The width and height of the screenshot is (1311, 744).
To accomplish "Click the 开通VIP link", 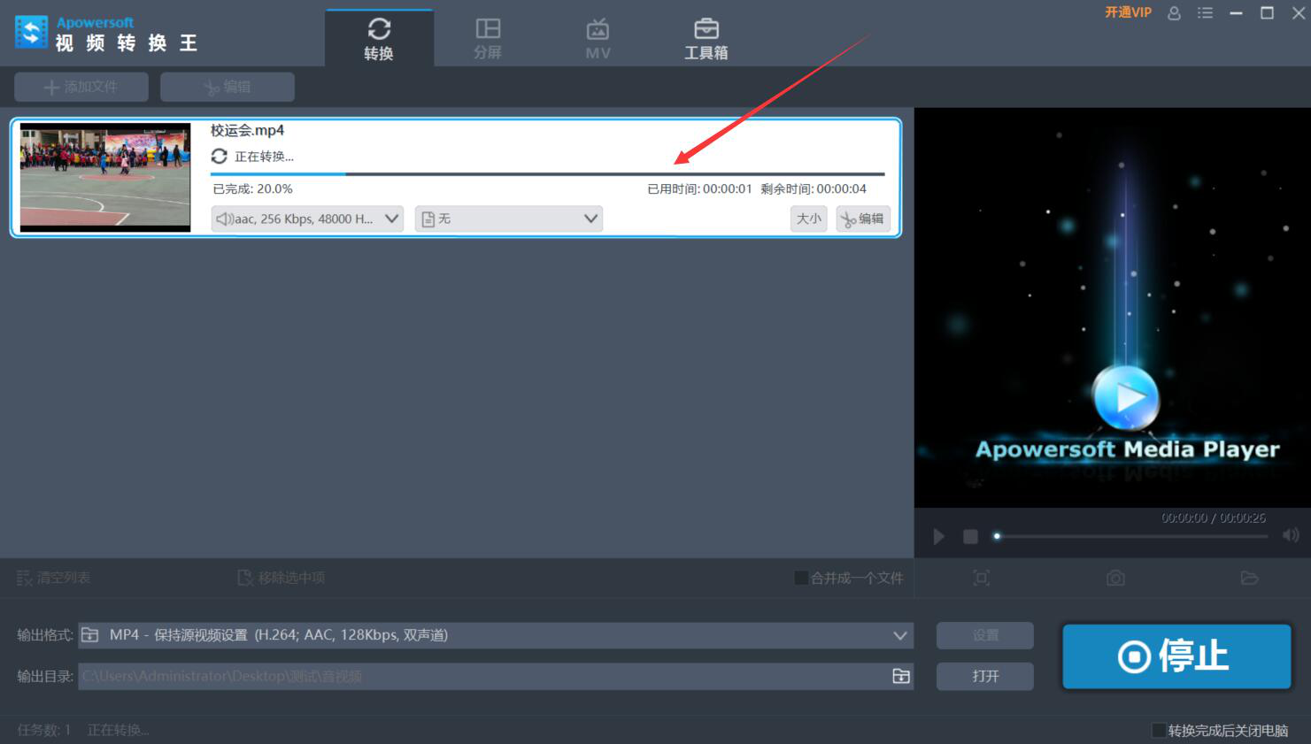I will [x=1128, y=12].
